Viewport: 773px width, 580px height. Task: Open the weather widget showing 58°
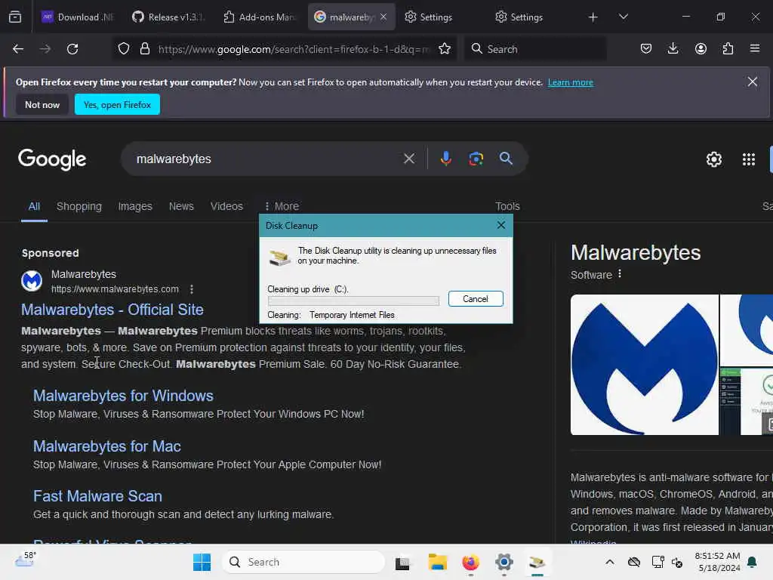coord(25,560)
